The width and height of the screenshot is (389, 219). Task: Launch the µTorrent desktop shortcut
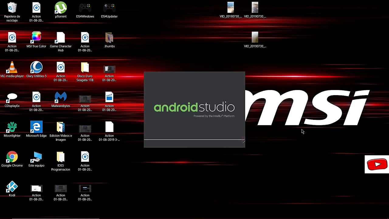tap(61, 8)
